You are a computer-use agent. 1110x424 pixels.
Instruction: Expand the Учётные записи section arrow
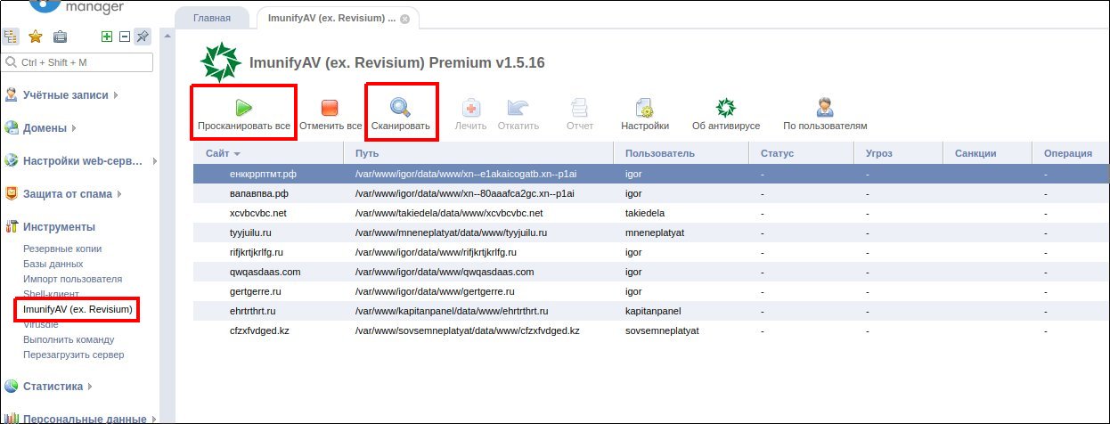point(116,95)
